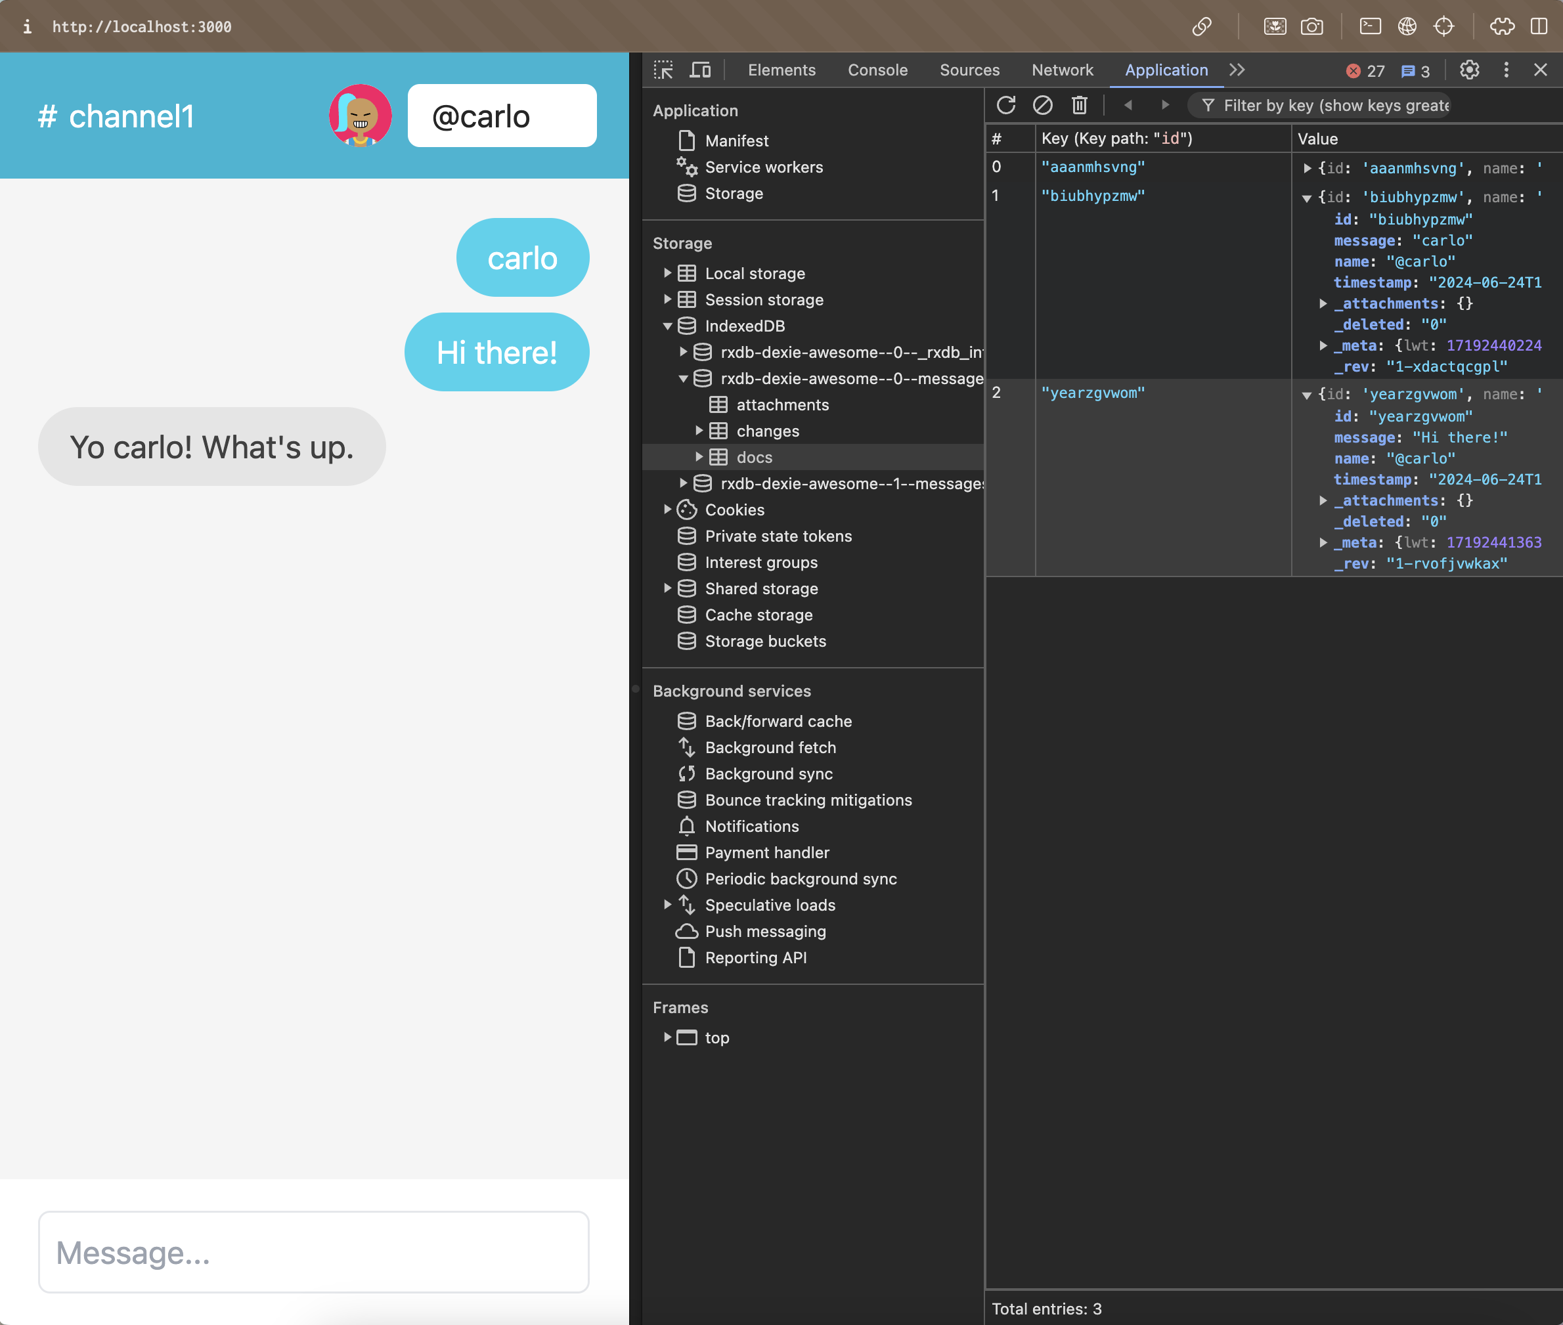
Task: Open the DevTools three-dot menu
Action: 1506,70
